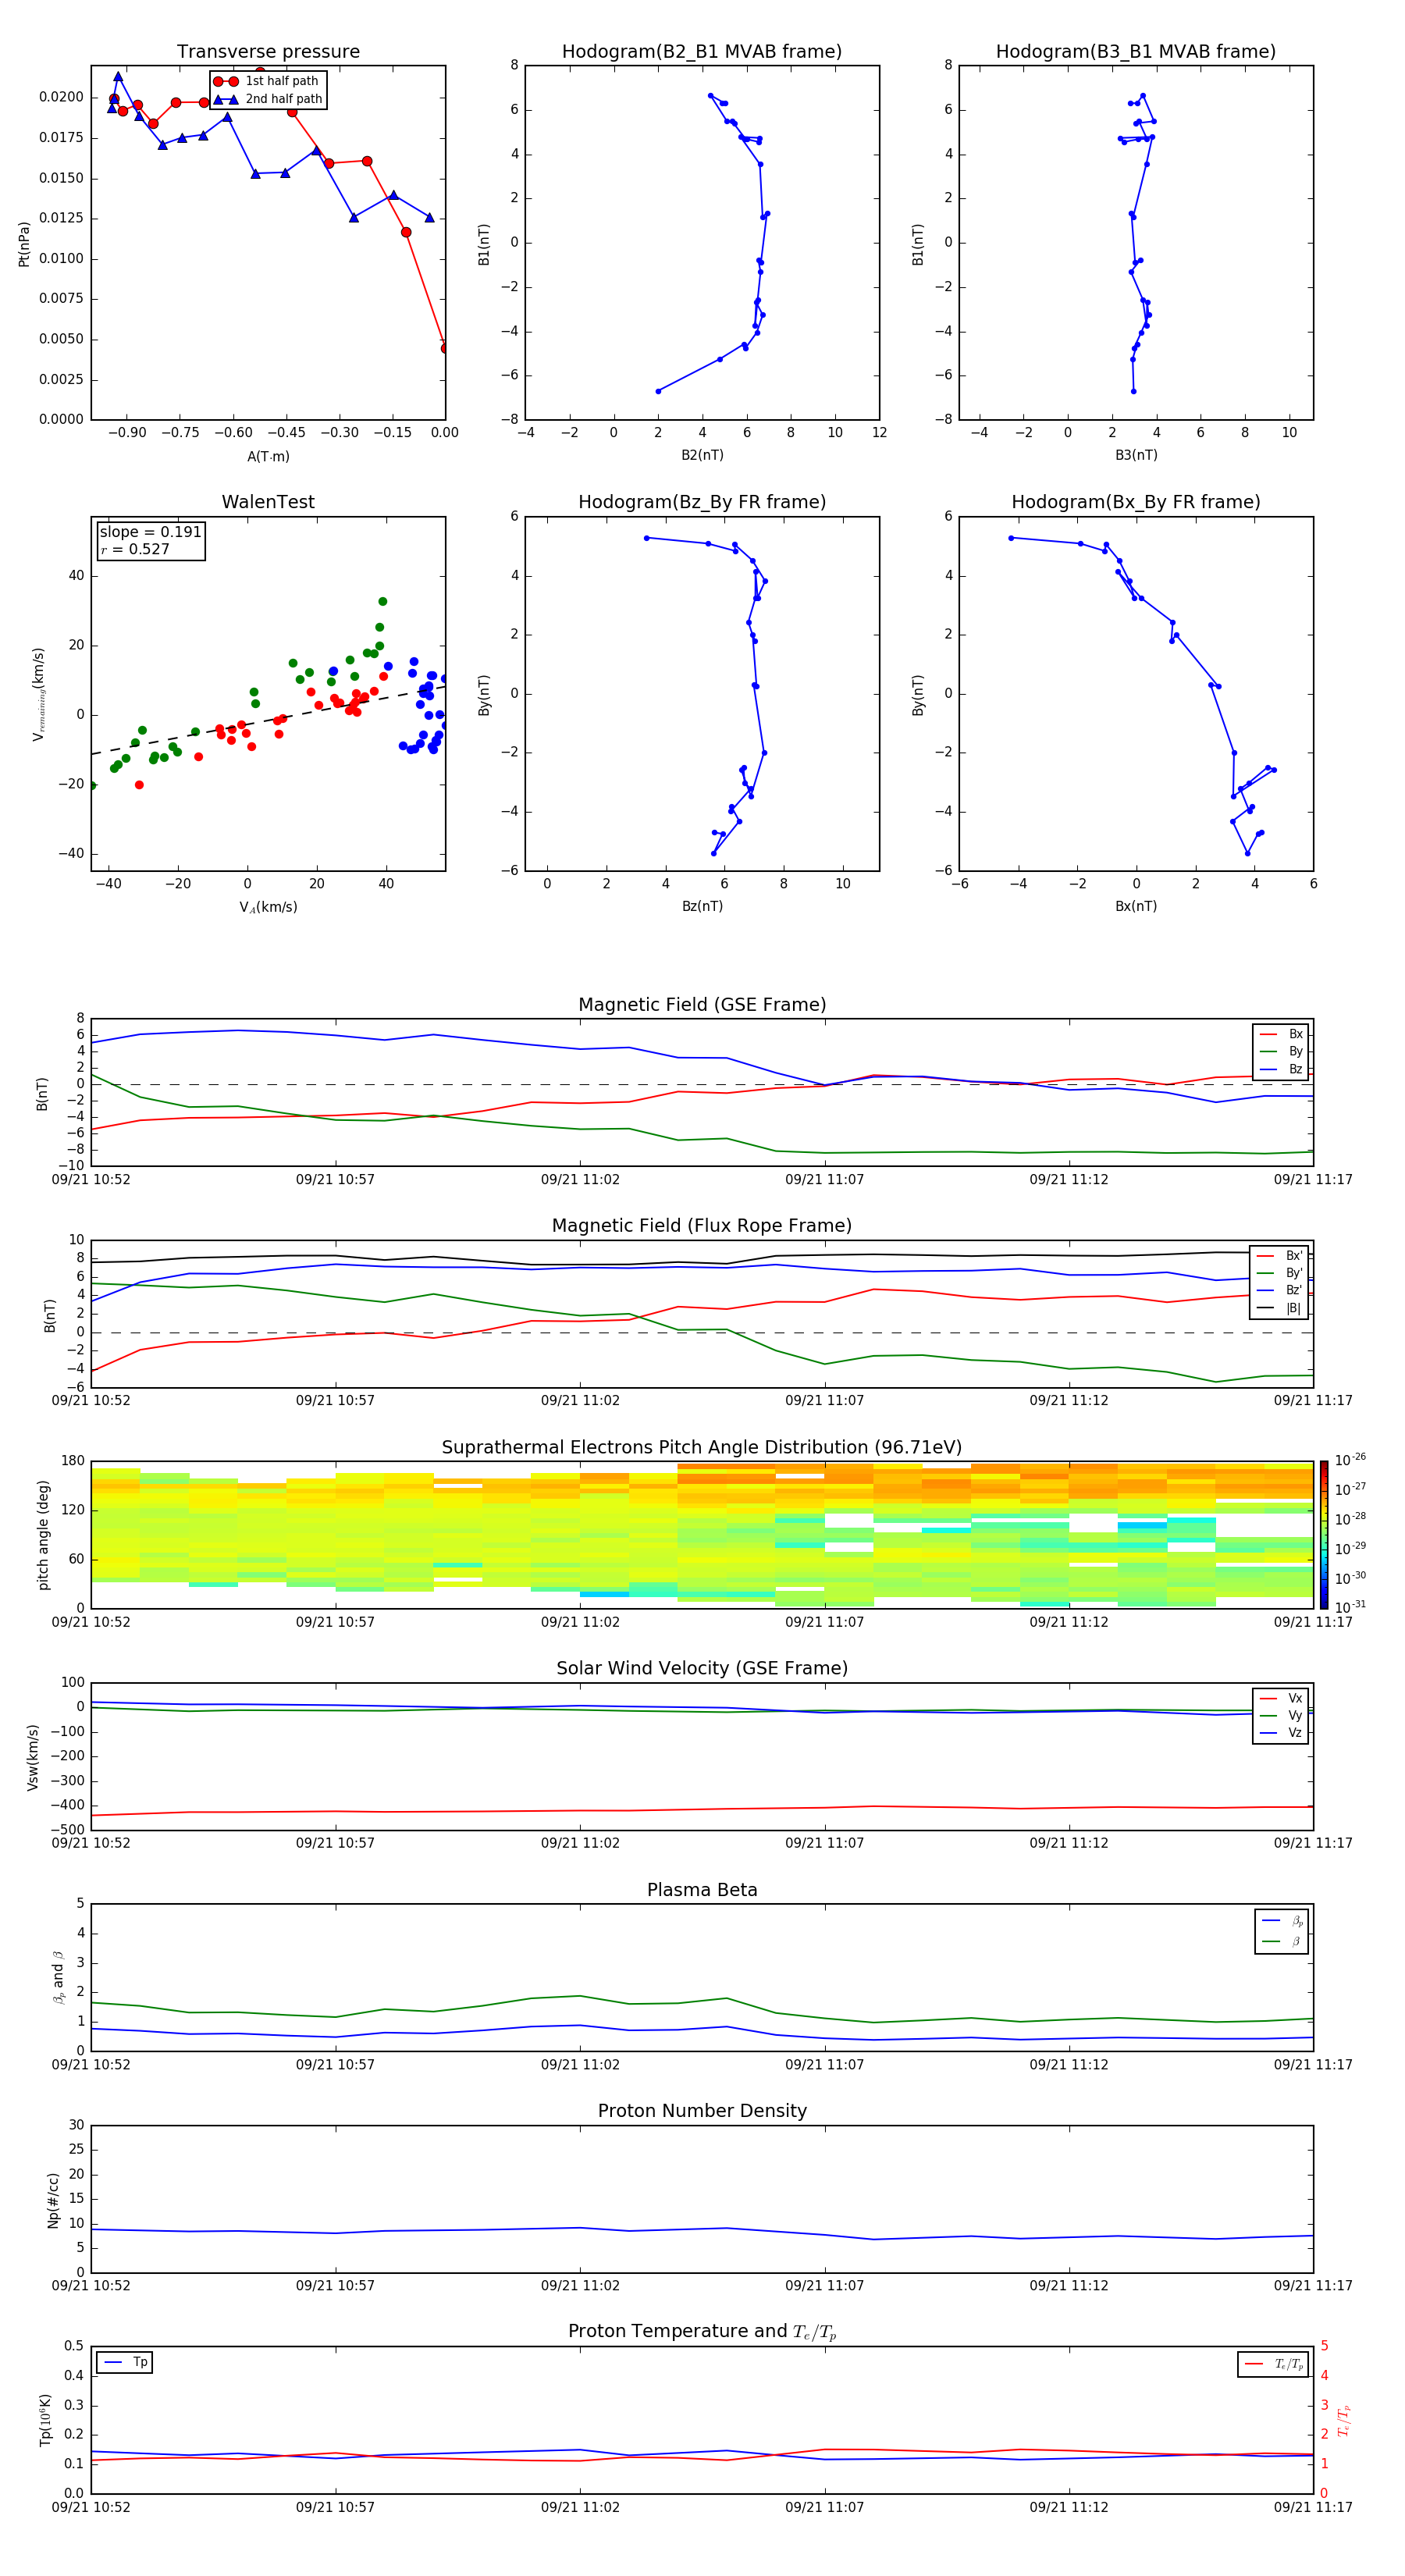Select the "slope = 0.191" annotation
This screenshot has width=1405, height=2576.
click(150, 532)
